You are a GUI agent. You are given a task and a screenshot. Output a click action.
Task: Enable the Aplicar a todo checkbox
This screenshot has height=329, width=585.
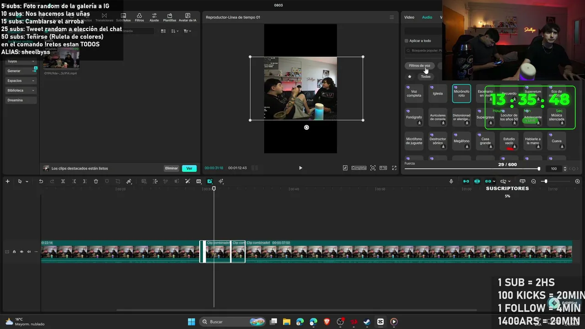[406, 41]
